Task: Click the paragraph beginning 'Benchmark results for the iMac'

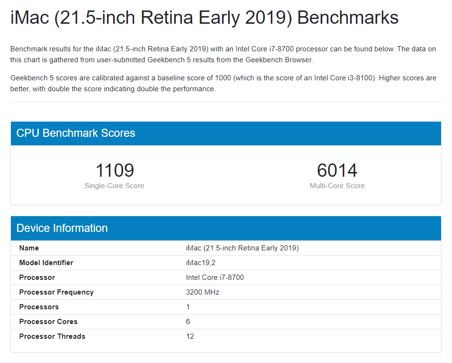Action: coord(223,55)
